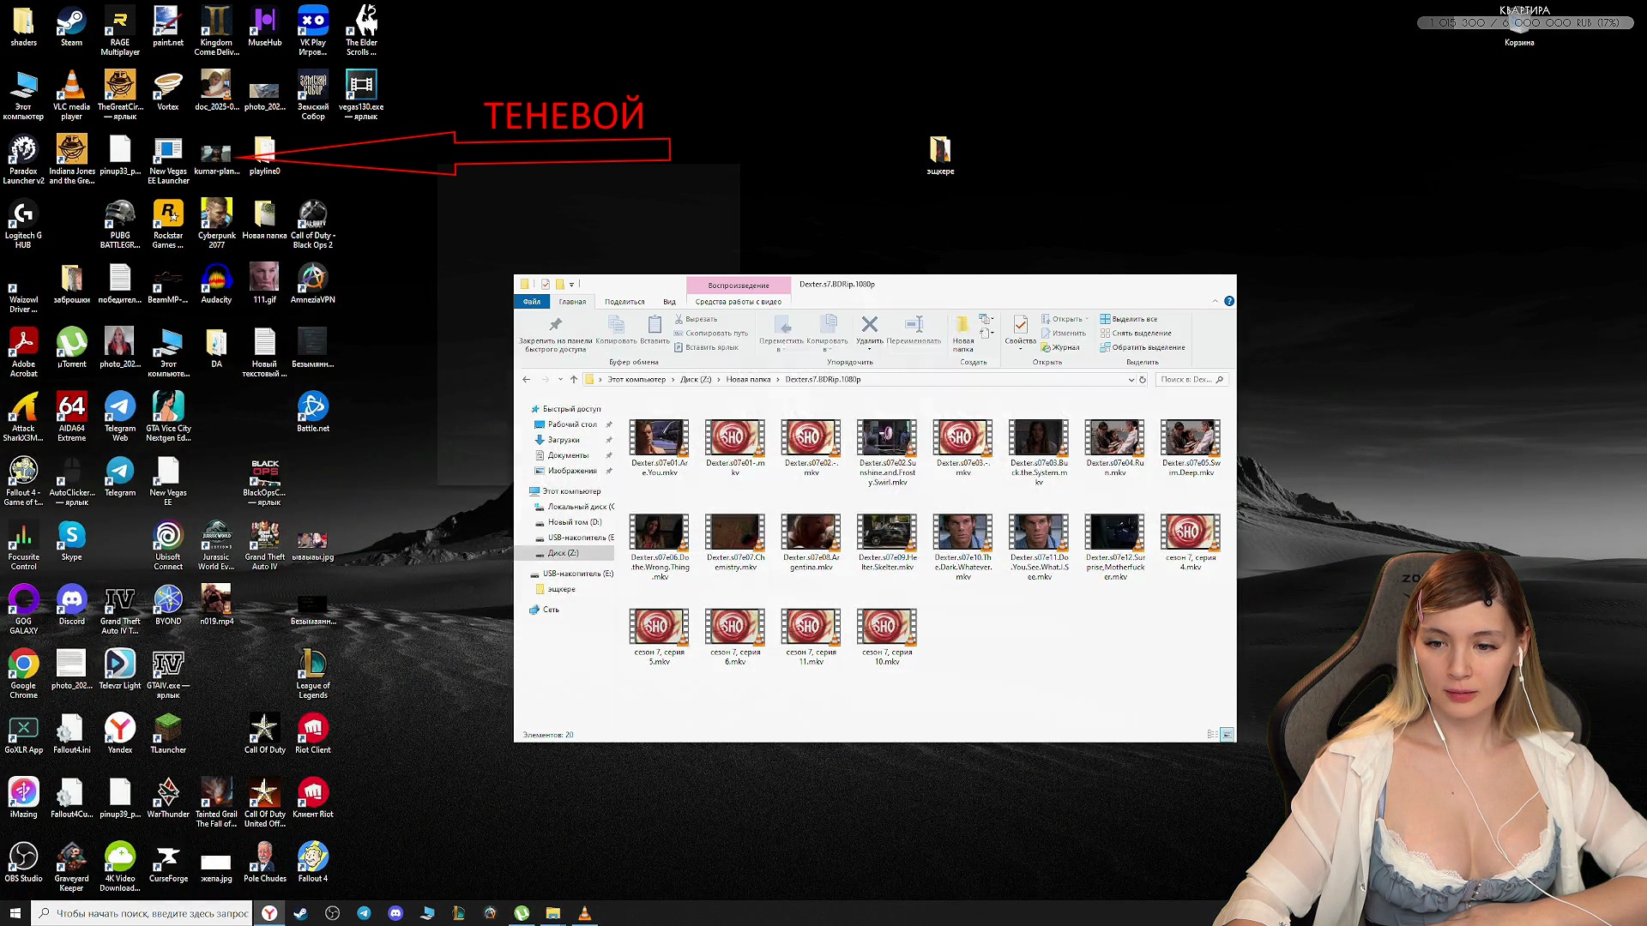Open Свойства in the ribbon
Image resolution: width=1647 pixels, height=926 pixels.
1020,326
